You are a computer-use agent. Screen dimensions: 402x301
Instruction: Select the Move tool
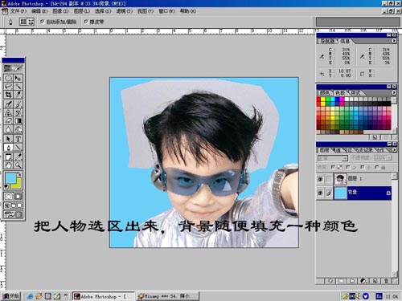point(18,78)
